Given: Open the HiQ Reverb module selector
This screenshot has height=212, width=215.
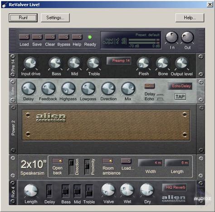Looking at the screenshot, I should 175,187.
